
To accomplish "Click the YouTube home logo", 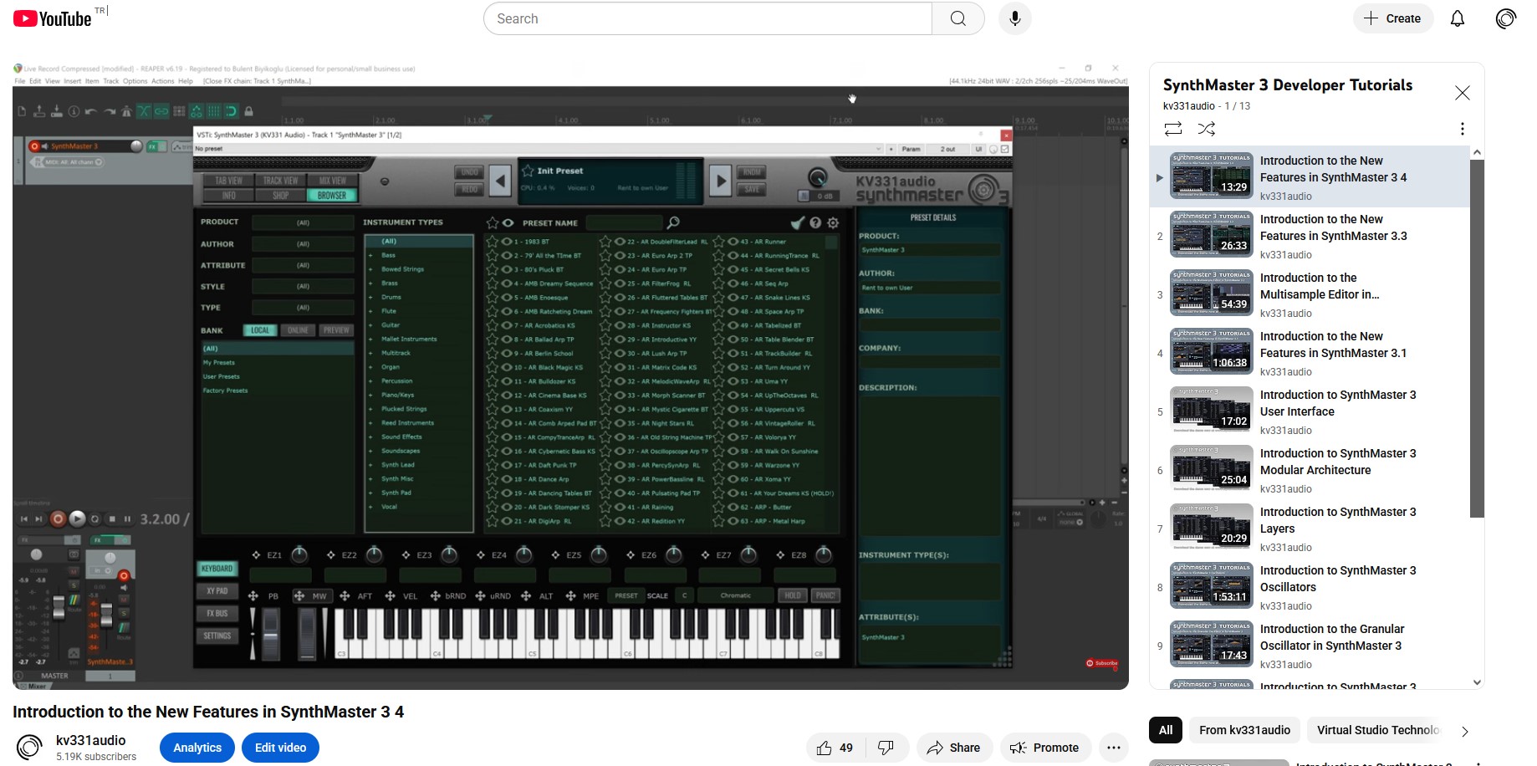I will pyautogui.click(x=52, y=18).
